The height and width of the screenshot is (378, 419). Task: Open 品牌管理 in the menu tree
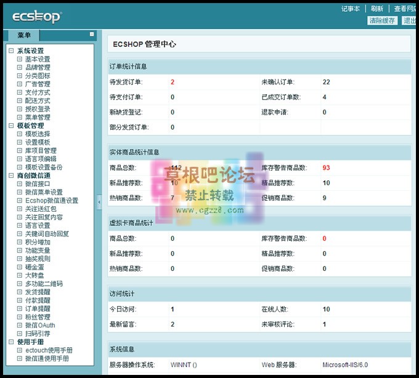[38, 68]
